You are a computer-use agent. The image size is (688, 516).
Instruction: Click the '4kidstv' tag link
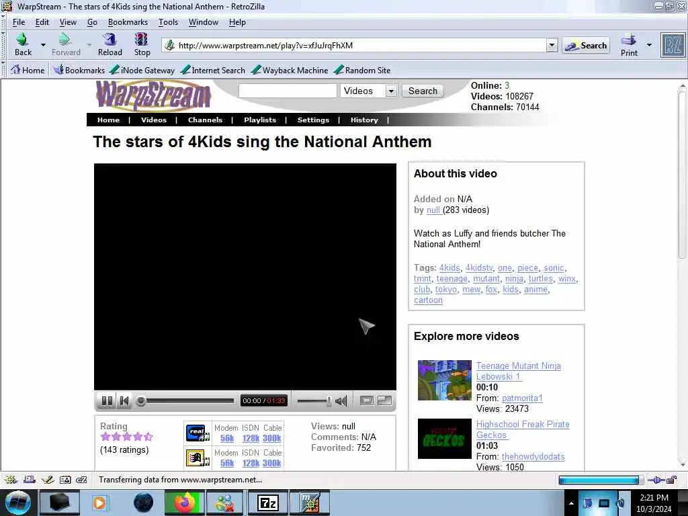(x=478, y=267)
